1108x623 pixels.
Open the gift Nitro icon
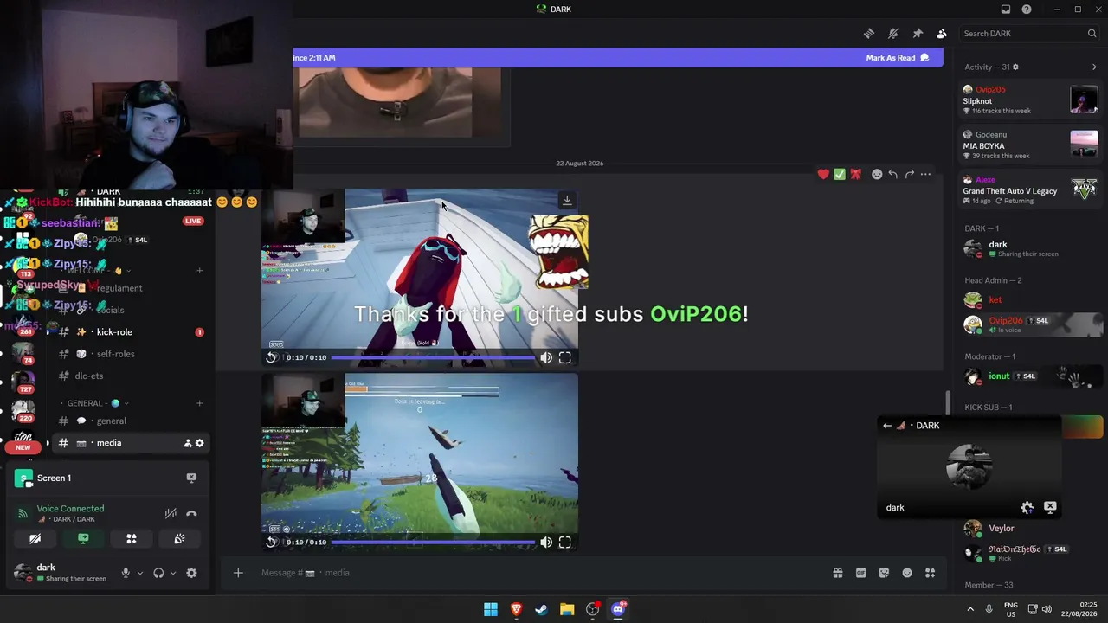pos(838,573)
